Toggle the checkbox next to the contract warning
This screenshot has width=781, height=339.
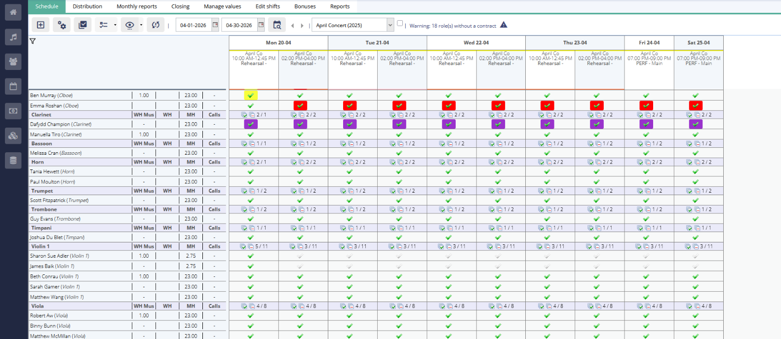pyautogui.click(x=400, y=23)
